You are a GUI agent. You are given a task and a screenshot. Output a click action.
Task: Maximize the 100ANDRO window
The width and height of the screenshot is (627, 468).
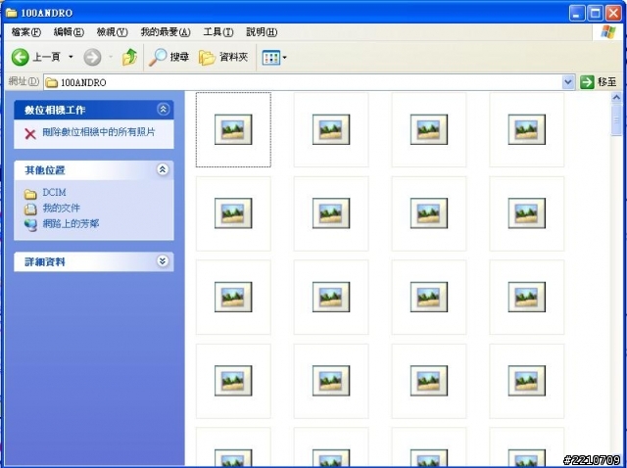(595, 13)
